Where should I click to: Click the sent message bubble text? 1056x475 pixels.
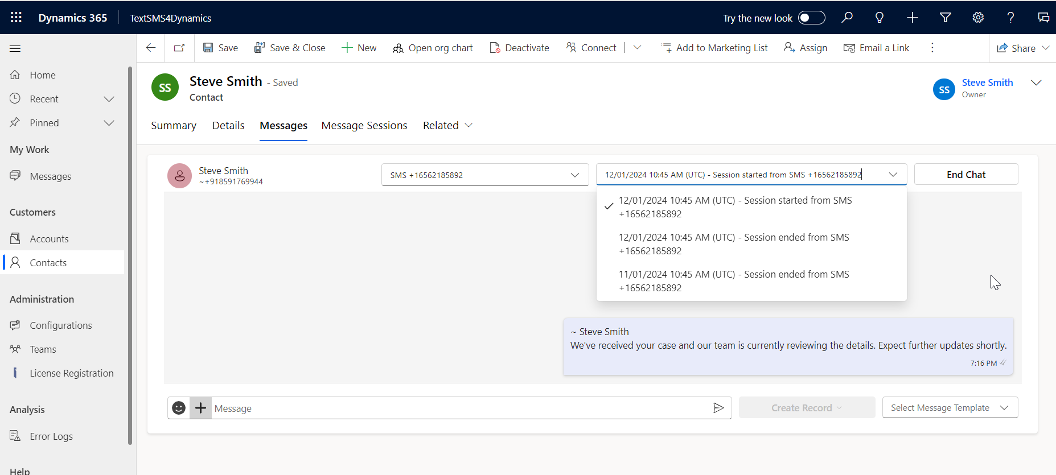(788, 345)
